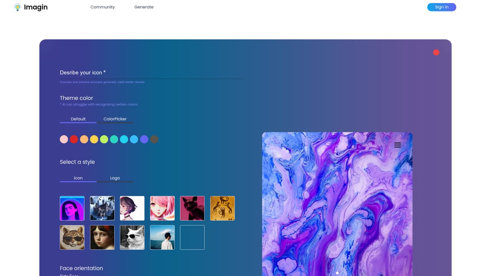This screenshot has height=276, width=491.
Task: Pick the dark gray color swatch
Action: click(x=154, y=140)
